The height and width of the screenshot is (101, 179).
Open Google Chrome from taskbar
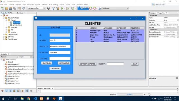coord(29,98)
